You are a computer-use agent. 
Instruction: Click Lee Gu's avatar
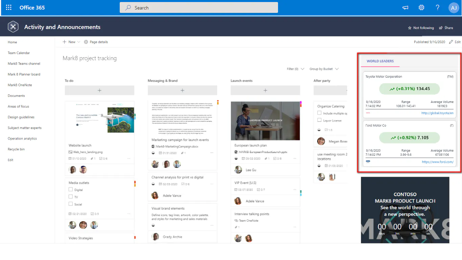(x=238, y=170)
